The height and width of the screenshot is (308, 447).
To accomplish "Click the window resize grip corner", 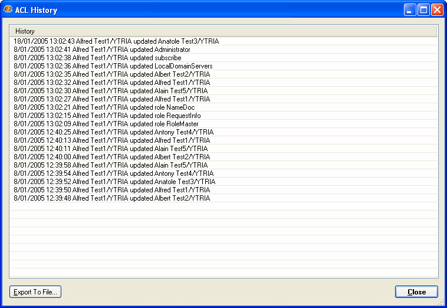I will click(x=442, y=303).
